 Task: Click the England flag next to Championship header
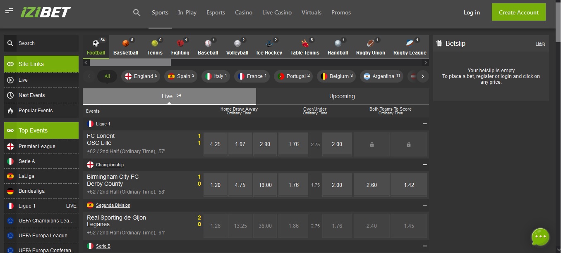click(x=90, y=165)
